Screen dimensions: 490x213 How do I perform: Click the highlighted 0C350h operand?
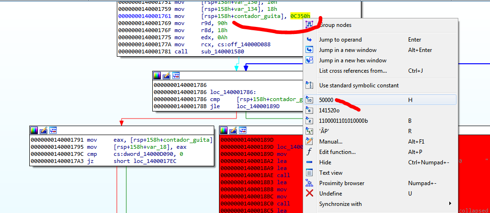coord(300,16)
